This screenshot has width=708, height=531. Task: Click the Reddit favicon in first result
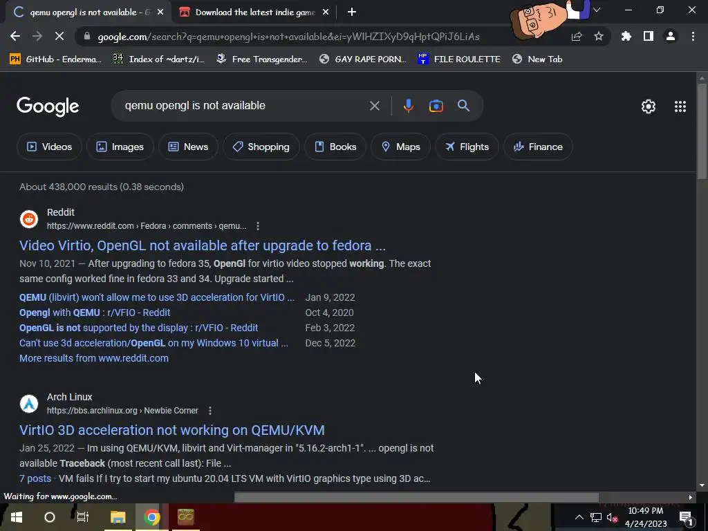(x=29, y=219)
